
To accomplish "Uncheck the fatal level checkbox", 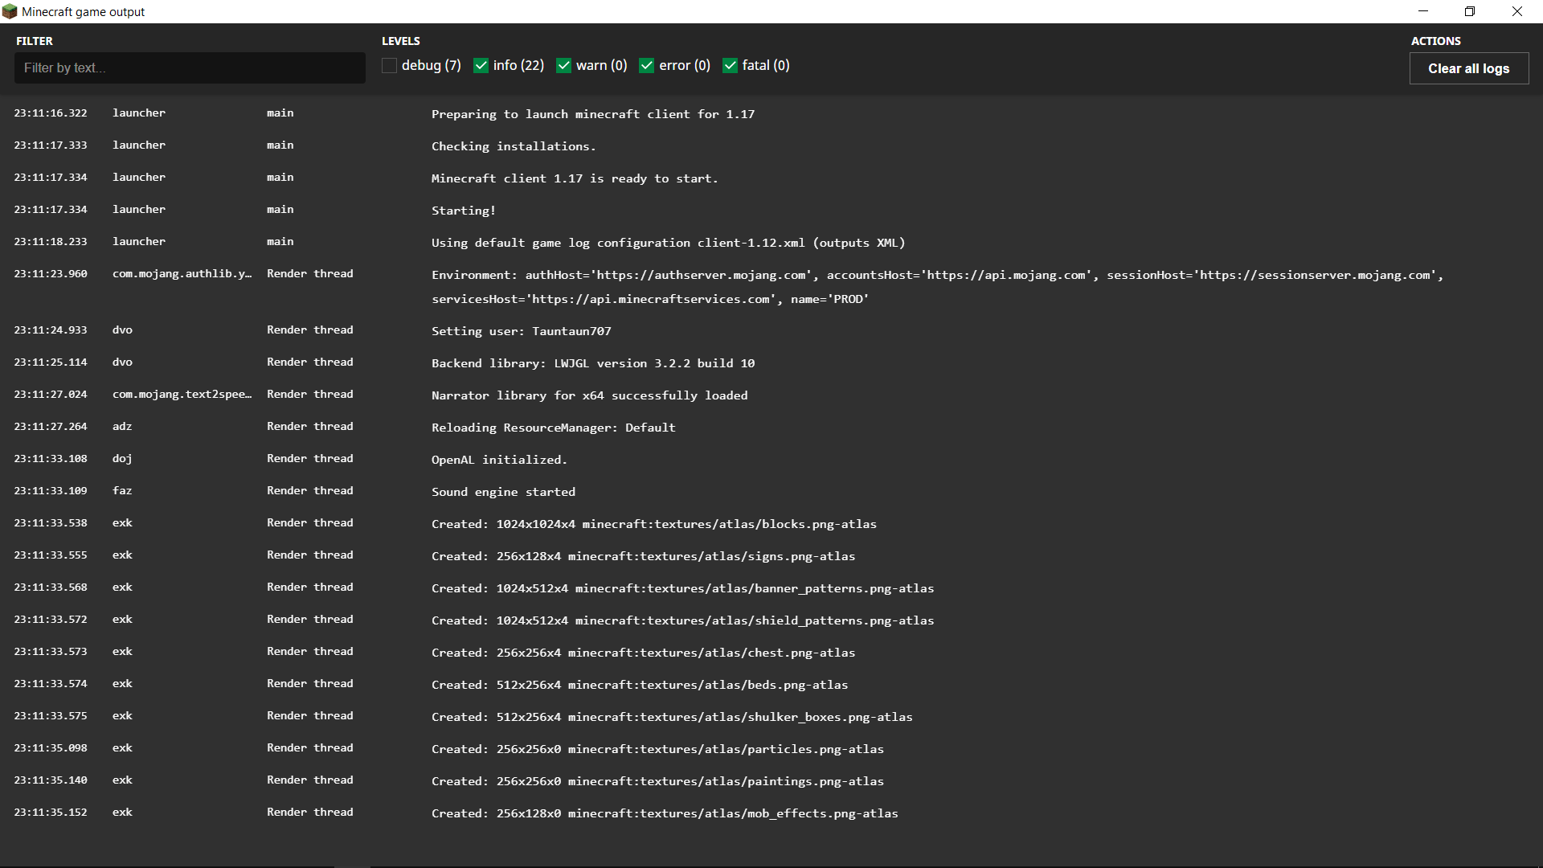I will (x=731, y=66).
